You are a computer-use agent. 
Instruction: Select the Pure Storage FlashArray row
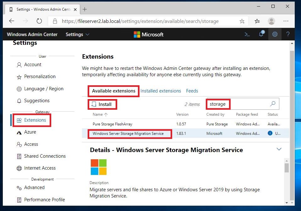tap(185, 124)
